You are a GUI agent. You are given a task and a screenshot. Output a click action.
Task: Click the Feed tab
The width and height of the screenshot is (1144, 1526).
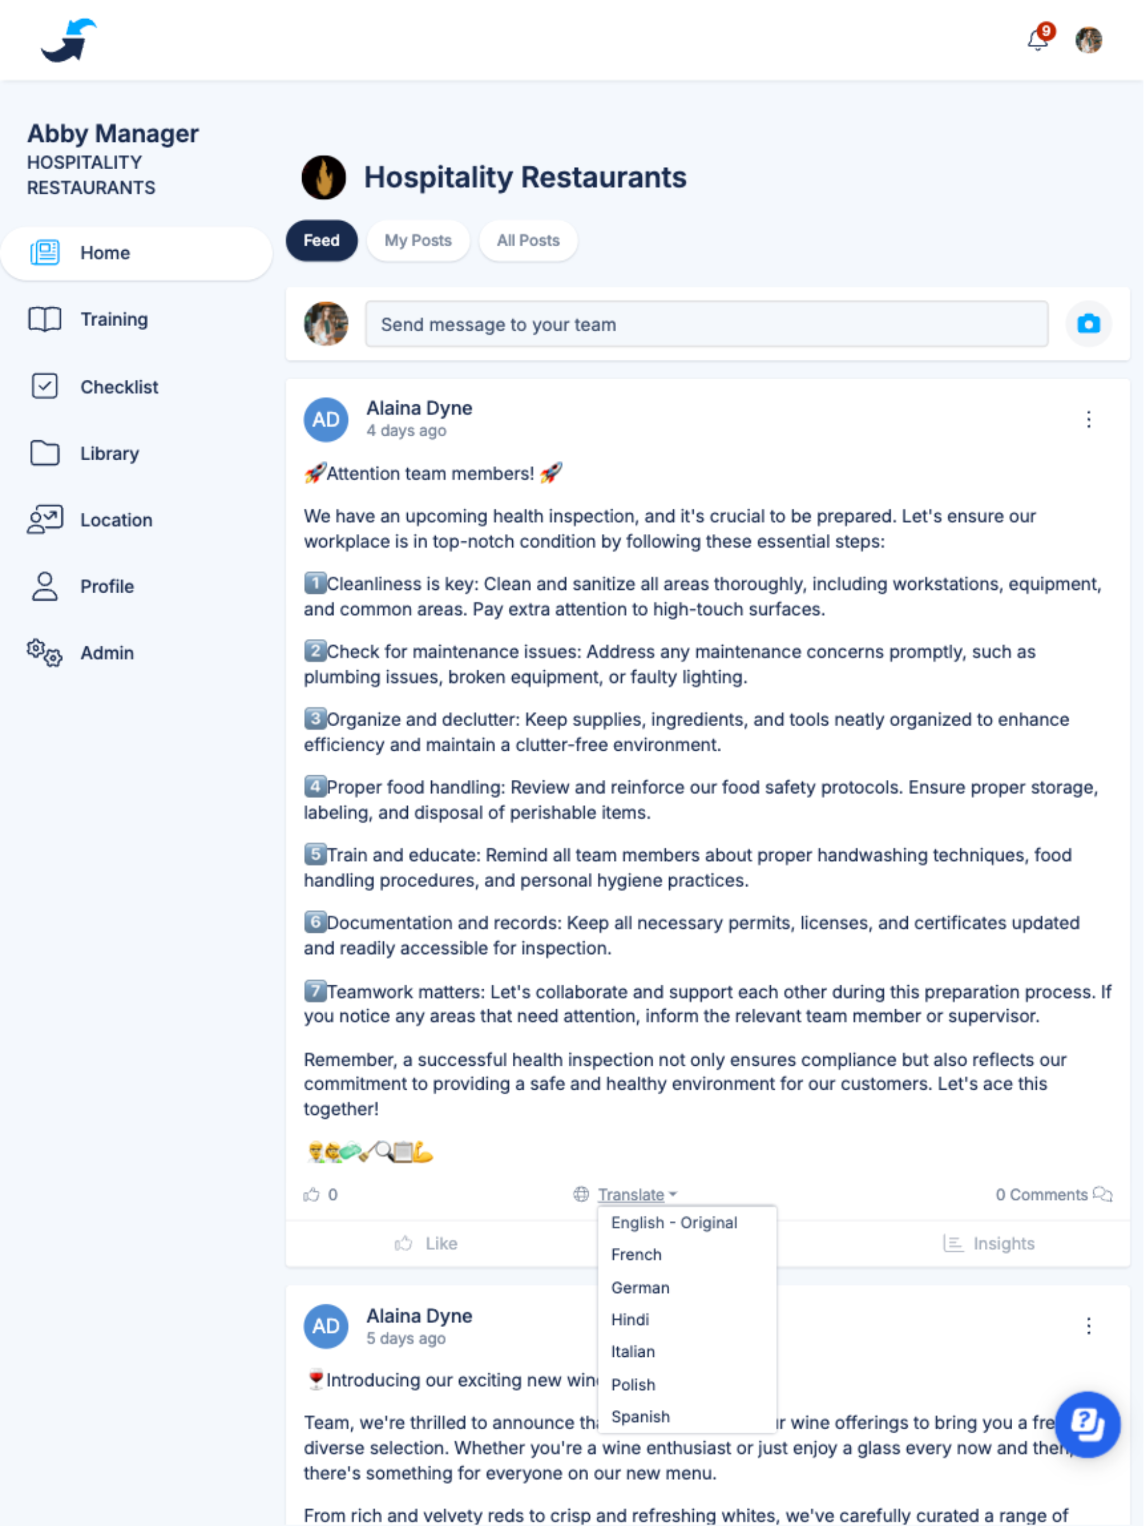[321, 240]
